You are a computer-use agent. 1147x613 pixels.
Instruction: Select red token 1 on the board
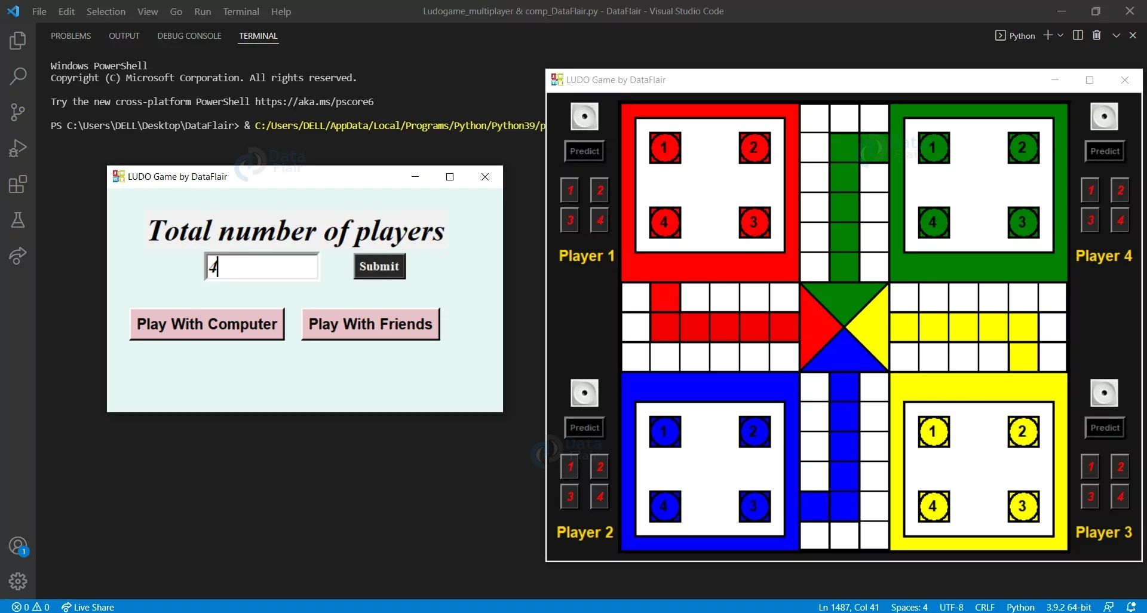(x=664, y=148)
